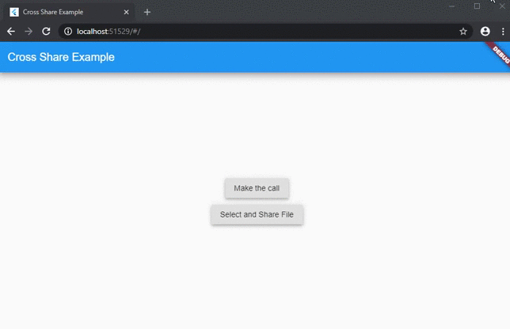
Task: Maximize the Chrome window
Action: pyautogui.click(x=477, y=6)
